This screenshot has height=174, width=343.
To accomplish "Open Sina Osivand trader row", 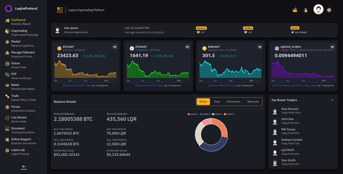I will pyautogui.click(x=303, y=111).
